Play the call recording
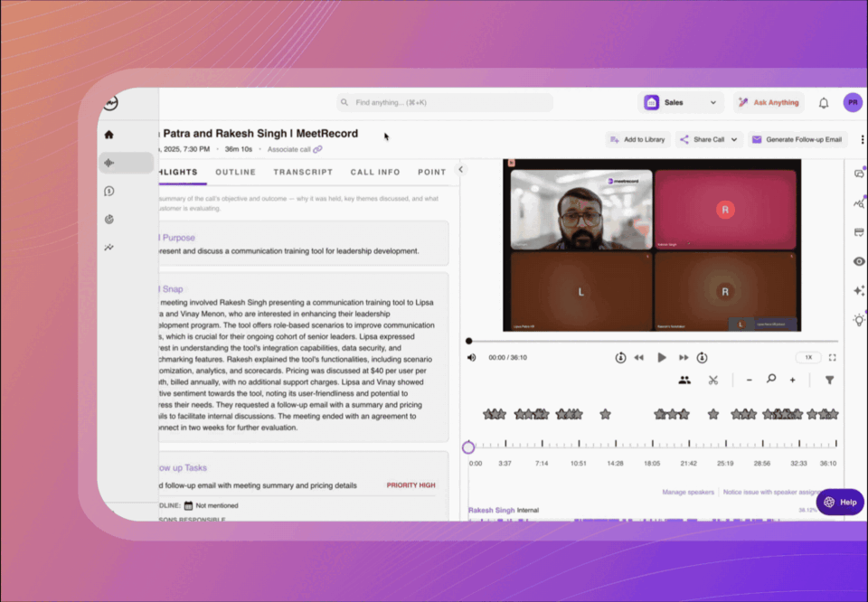Viewport: 868px width, 602px height. tap(662, 357)
